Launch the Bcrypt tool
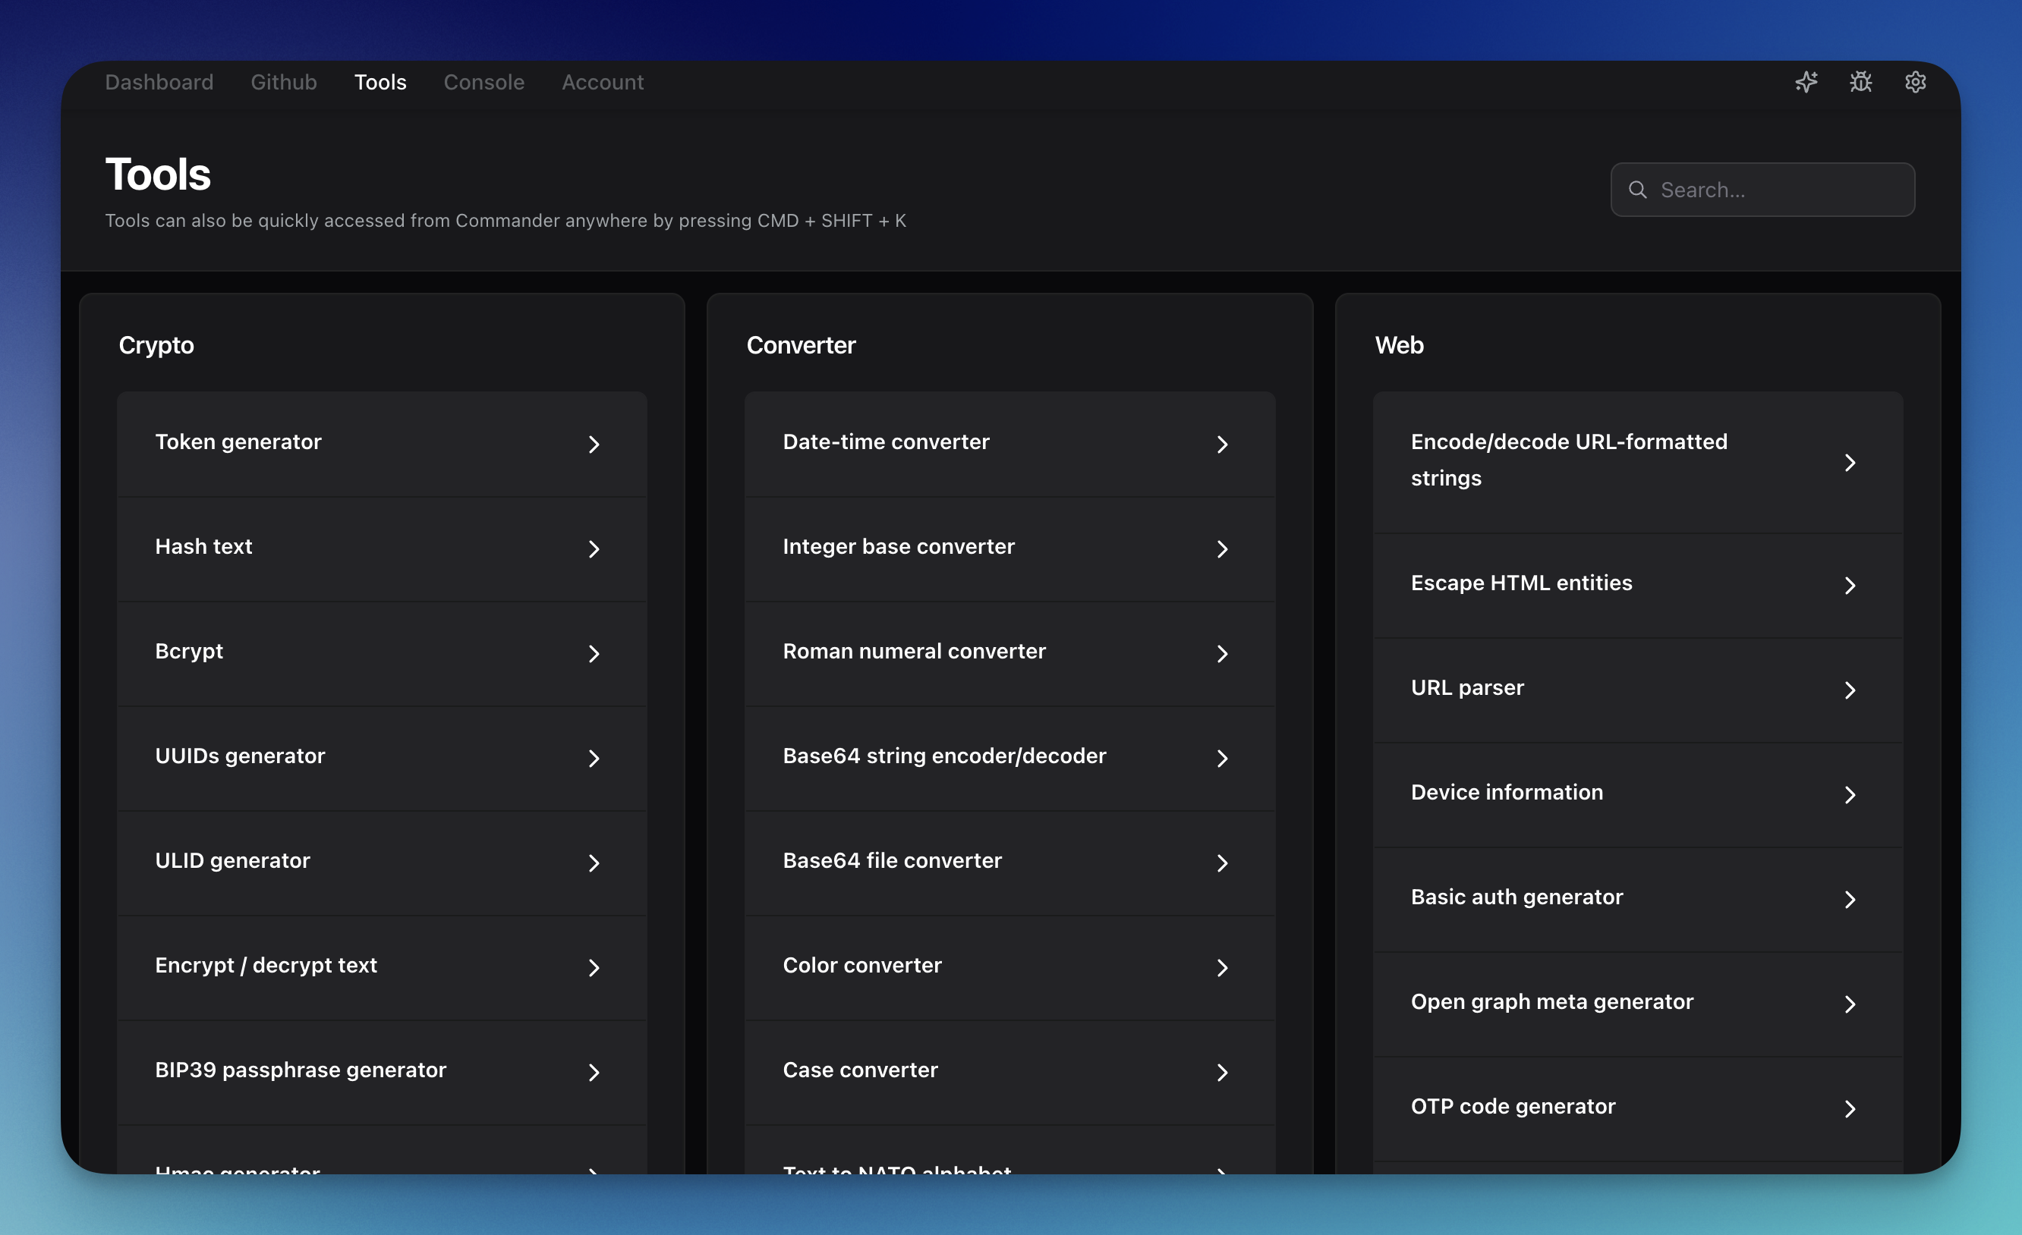This screenshot has height=1235, width=2022. (x=382, y=654)
